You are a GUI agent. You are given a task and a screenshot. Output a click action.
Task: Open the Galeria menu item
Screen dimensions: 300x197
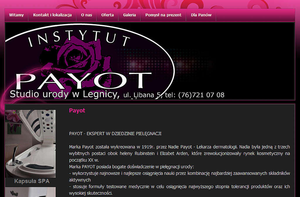pyautogui.click(x=129, y=15)
